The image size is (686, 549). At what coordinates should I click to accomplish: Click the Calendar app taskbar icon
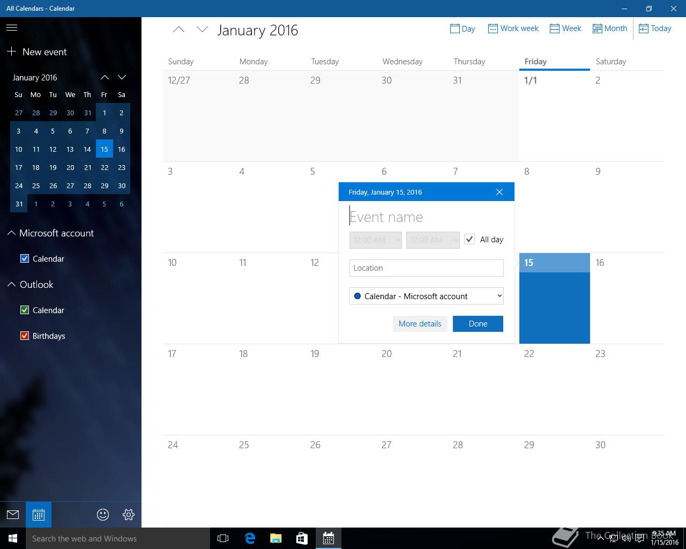[329, 538]
